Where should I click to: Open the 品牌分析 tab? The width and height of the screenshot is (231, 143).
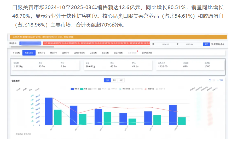[66, 53]
